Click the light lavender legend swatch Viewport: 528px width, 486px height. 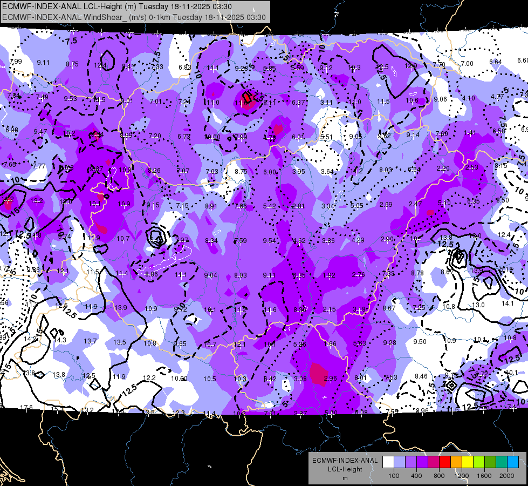[x=400, y=462]
